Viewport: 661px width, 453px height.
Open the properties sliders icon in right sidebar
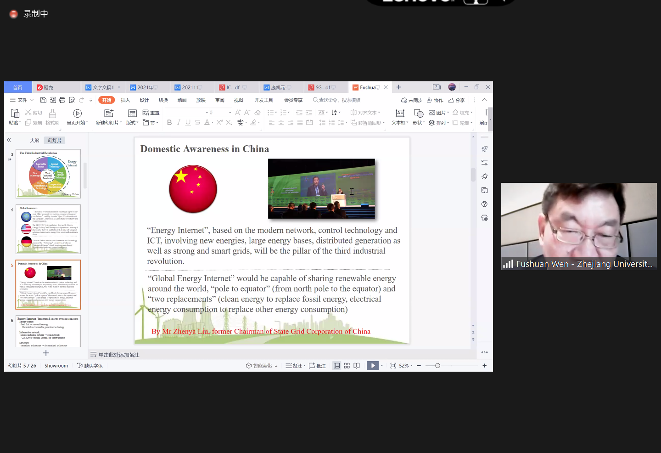coord(484,163)
